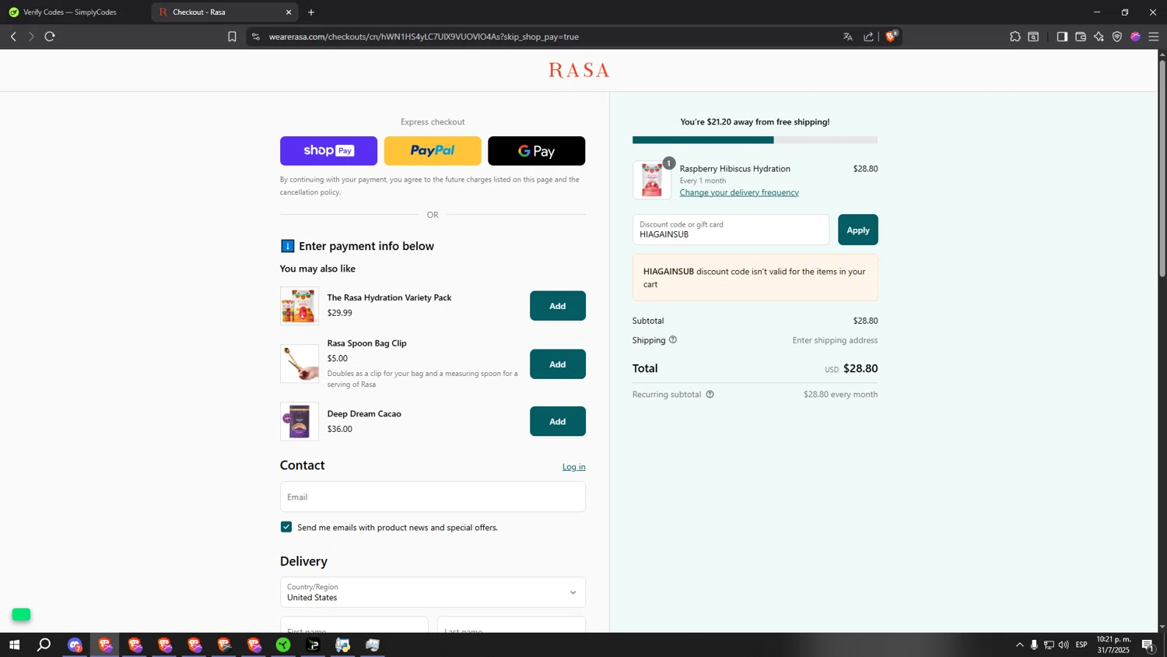Add Rasa Spoon Bag Clip
Screen dimensions: 1167x657
[558, 364]
